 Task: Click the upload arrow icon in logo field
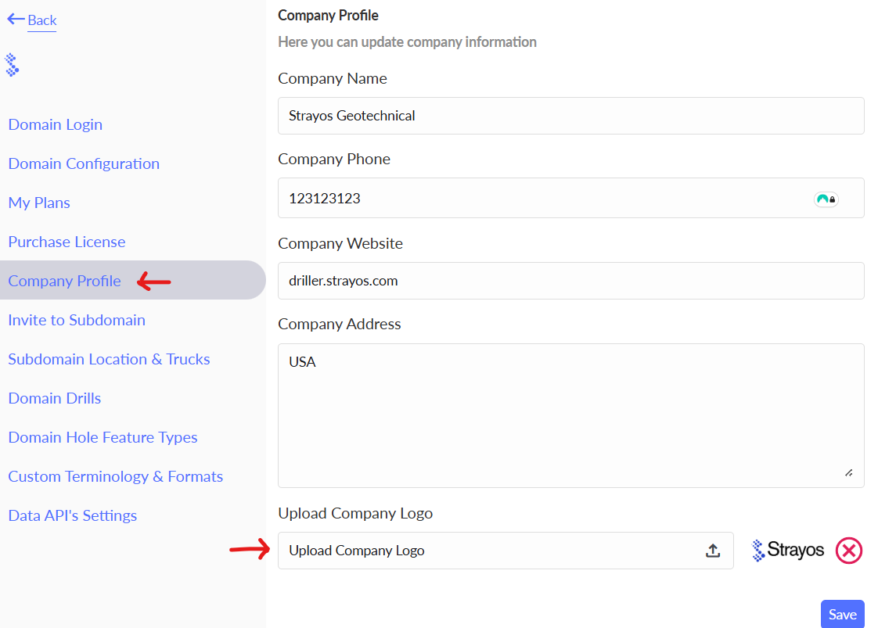tap(712, 551)
